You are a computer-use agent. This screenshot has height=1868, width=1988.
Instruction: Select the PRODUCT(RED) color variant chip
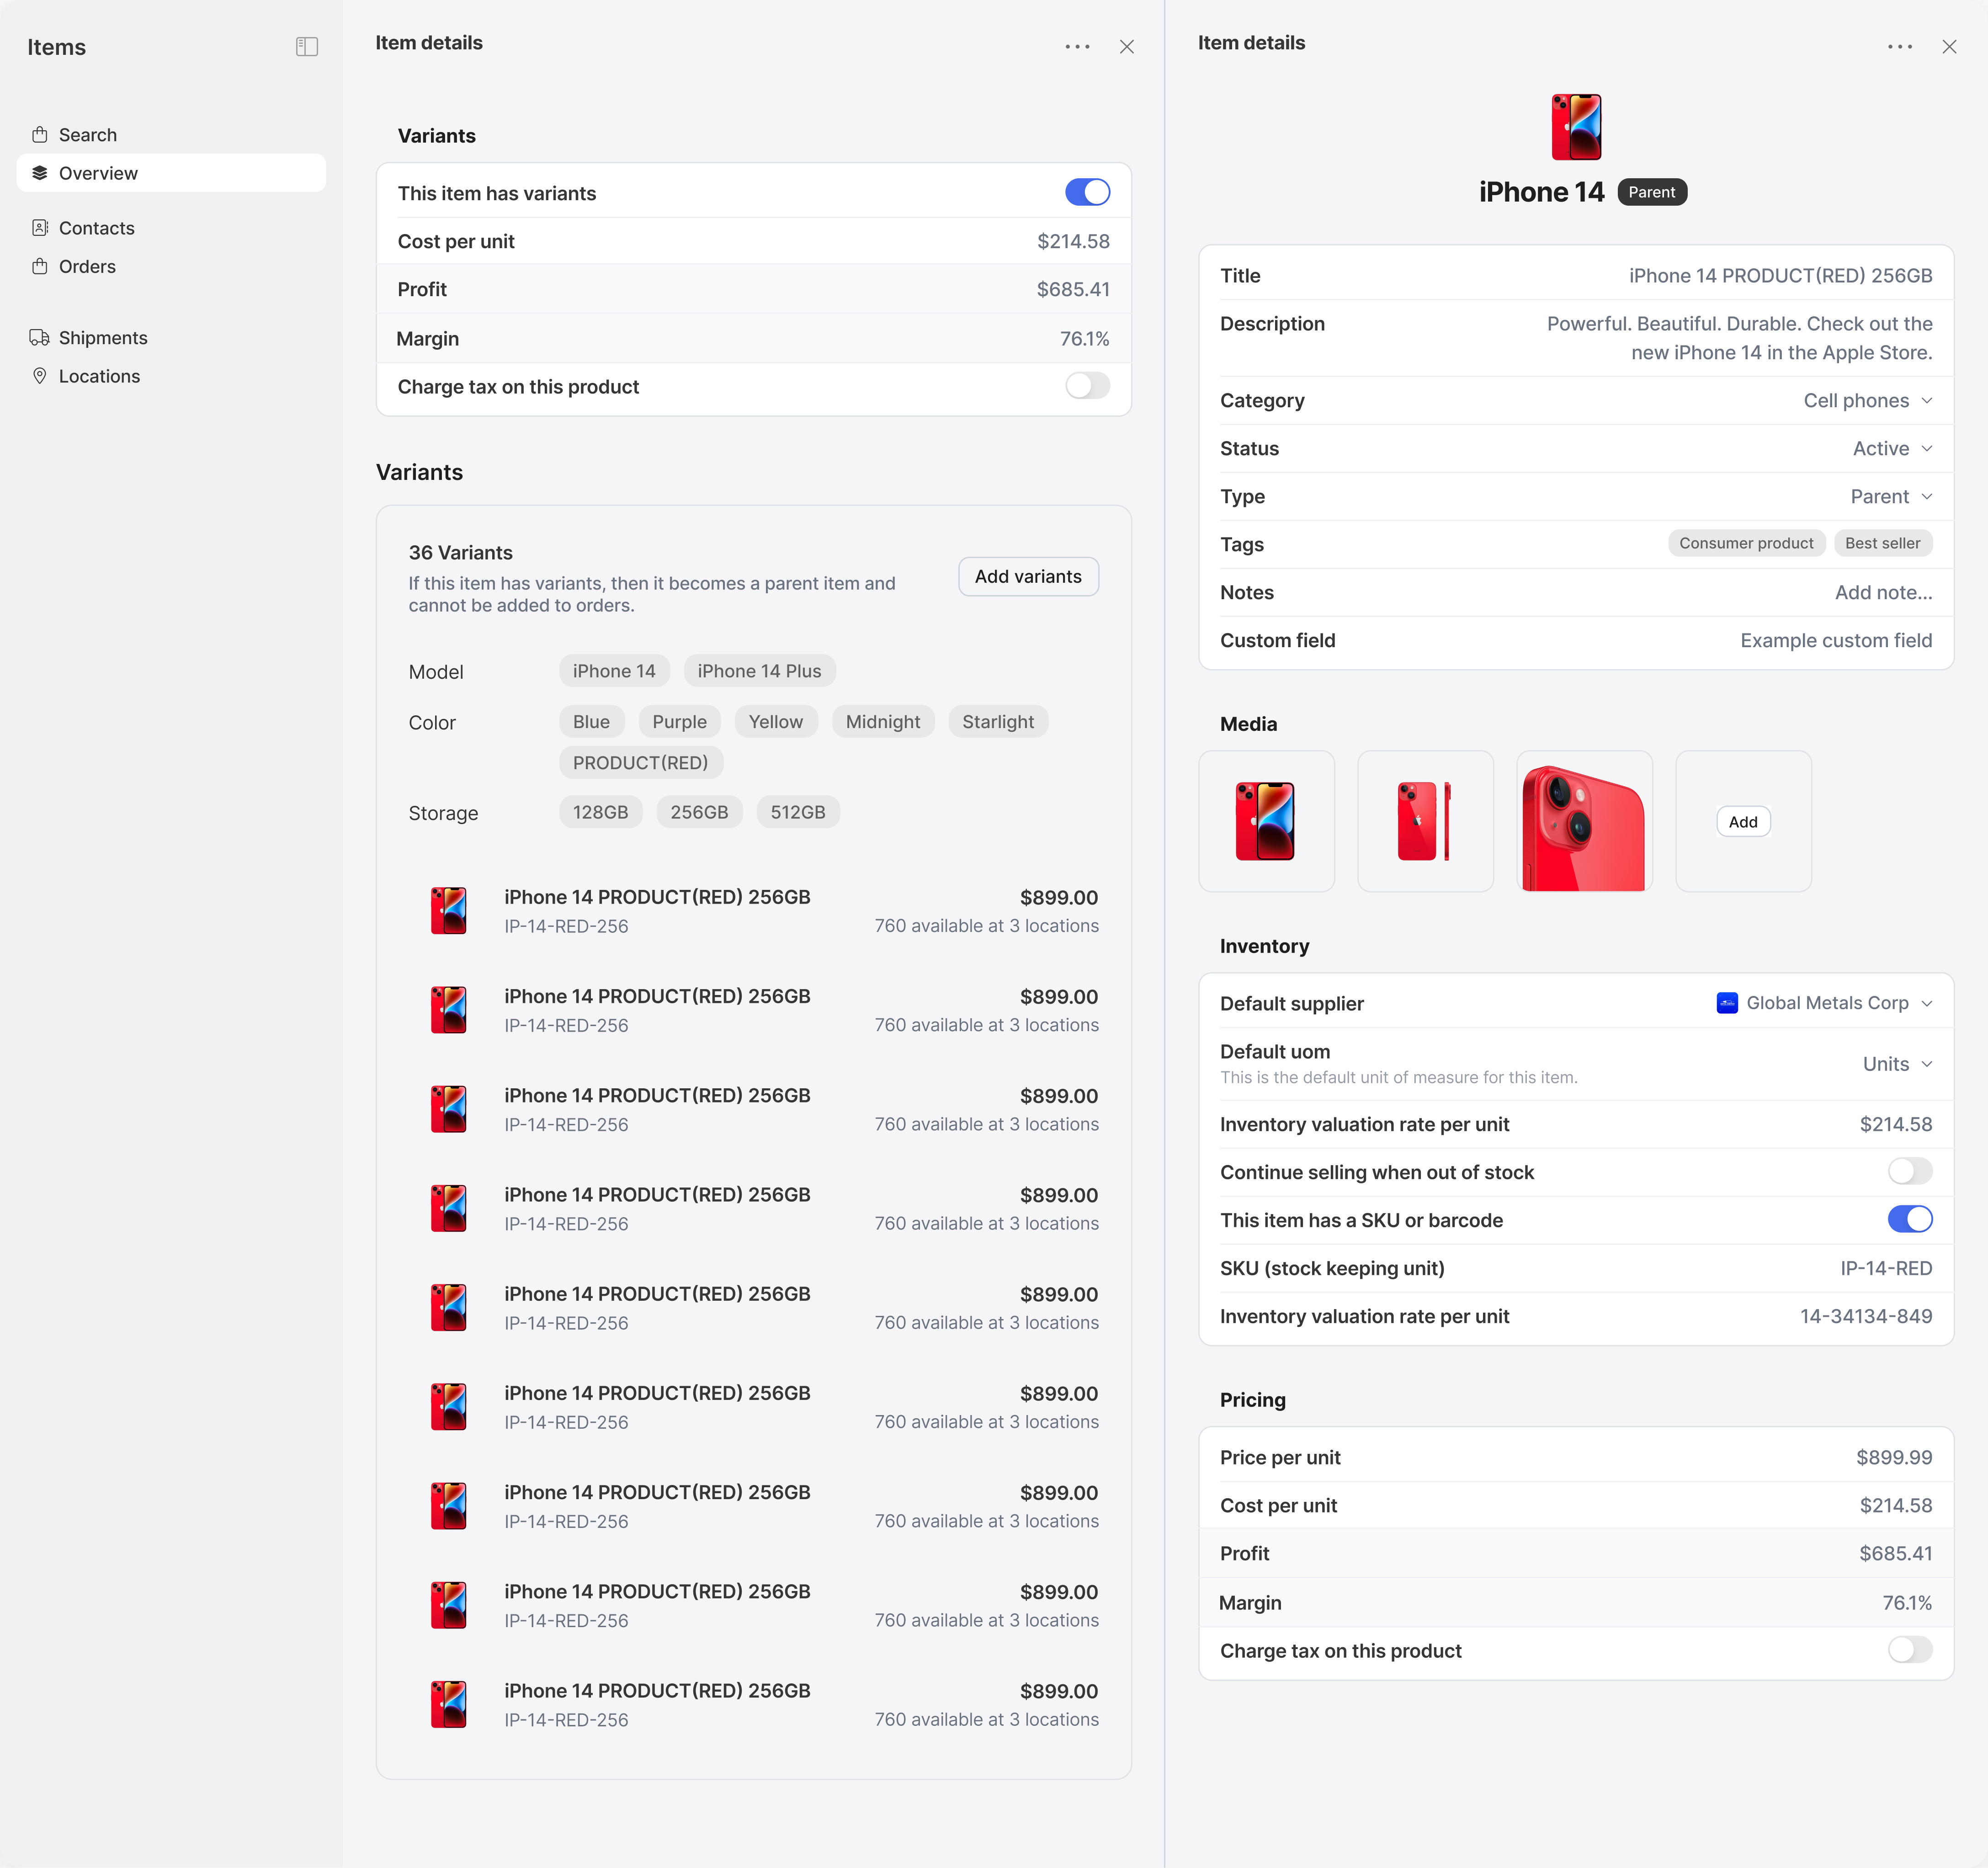pyautogui.click(x=641, y=762)
